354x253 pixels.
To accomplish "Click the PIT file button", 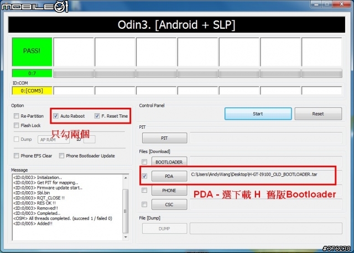I will click(165, 138).
